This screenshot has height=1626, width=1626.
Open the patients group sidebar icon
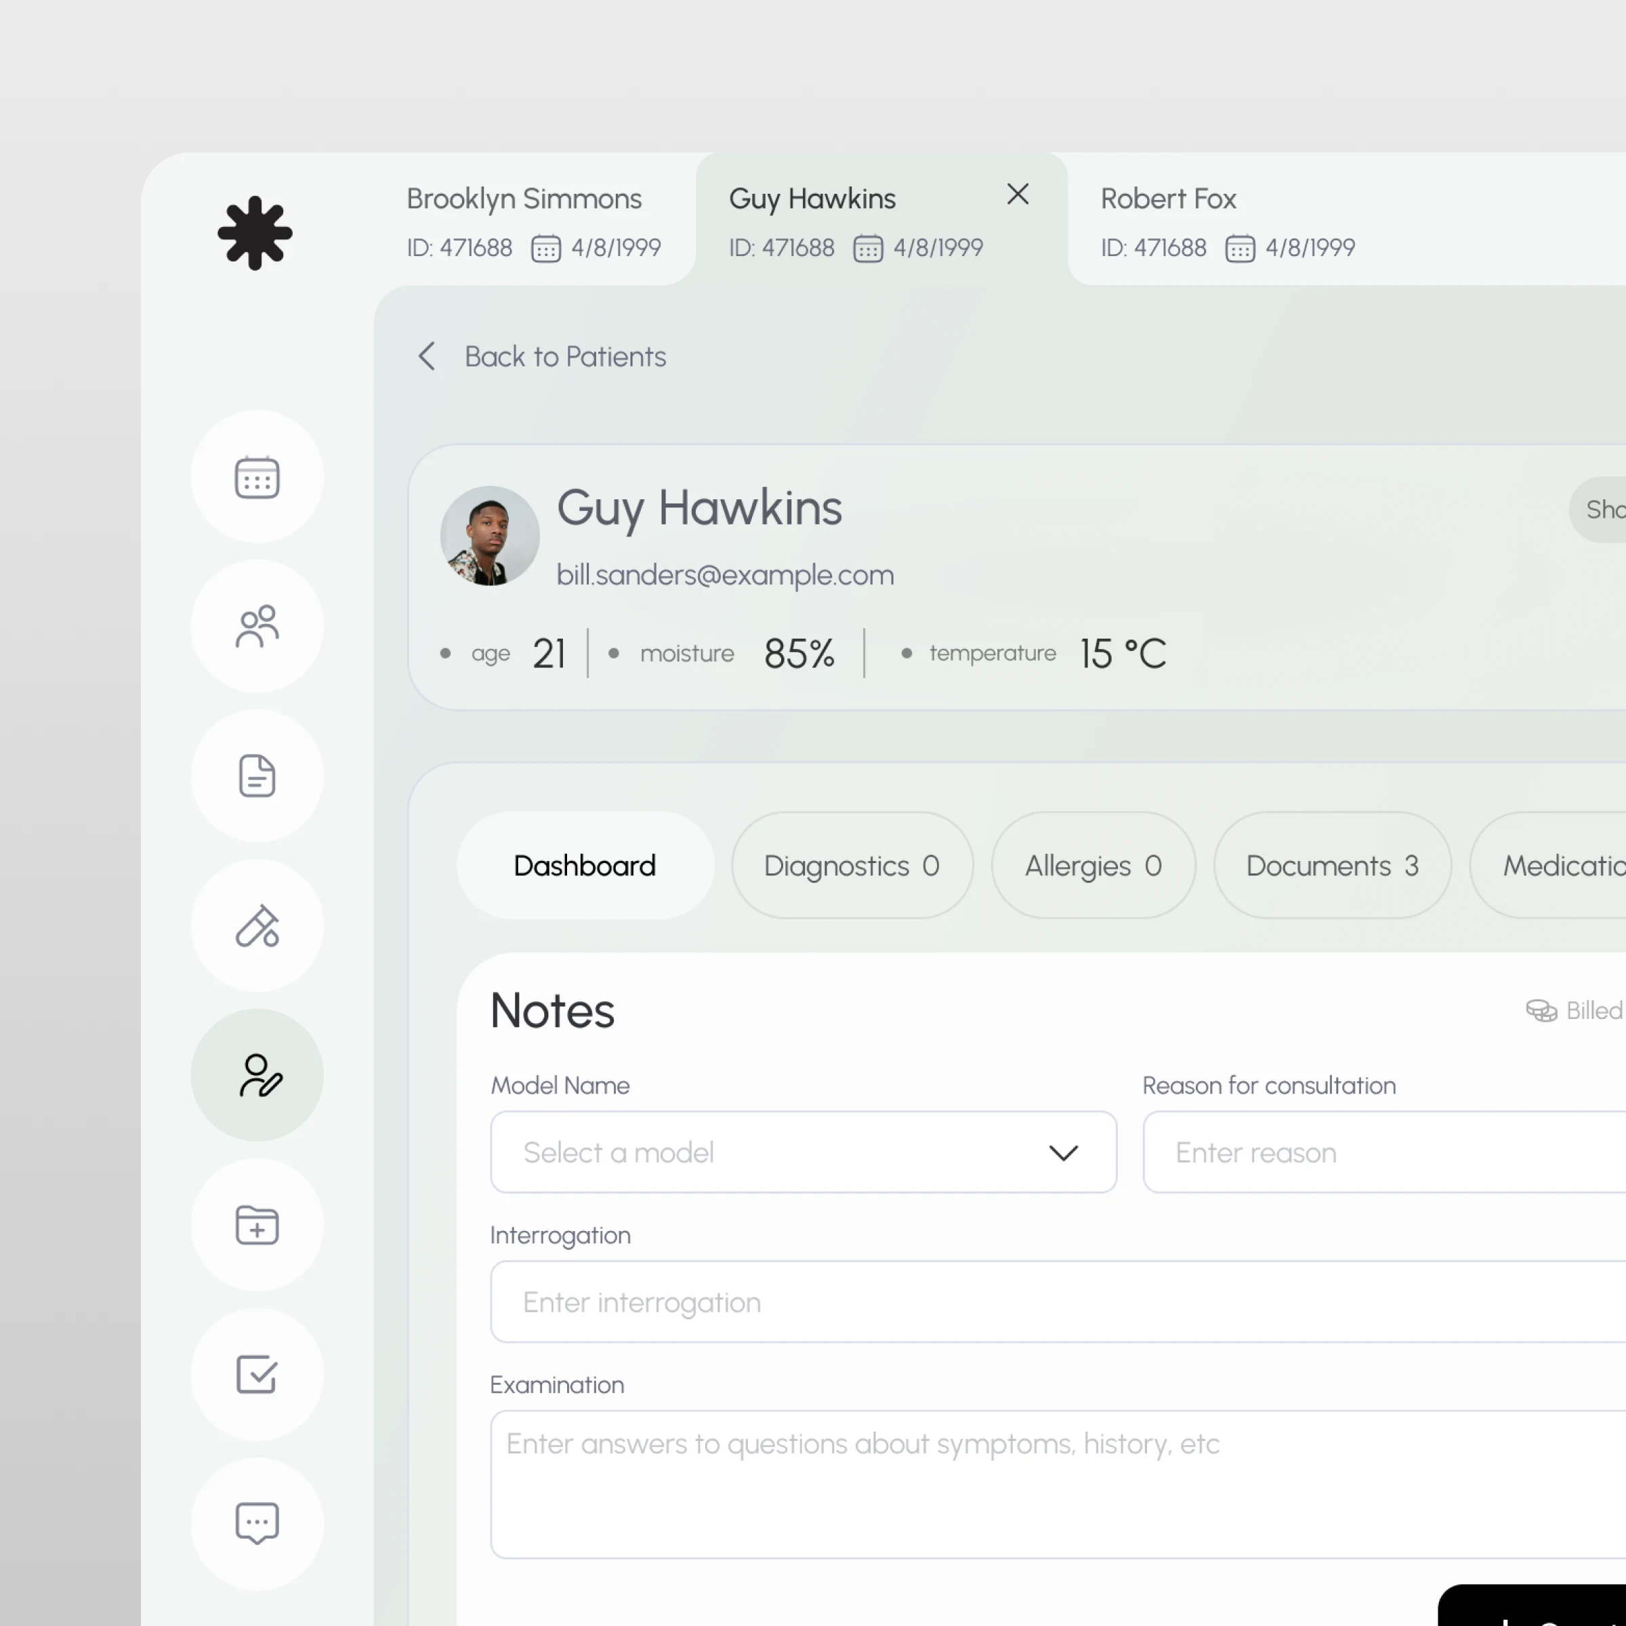pos(257,627)
